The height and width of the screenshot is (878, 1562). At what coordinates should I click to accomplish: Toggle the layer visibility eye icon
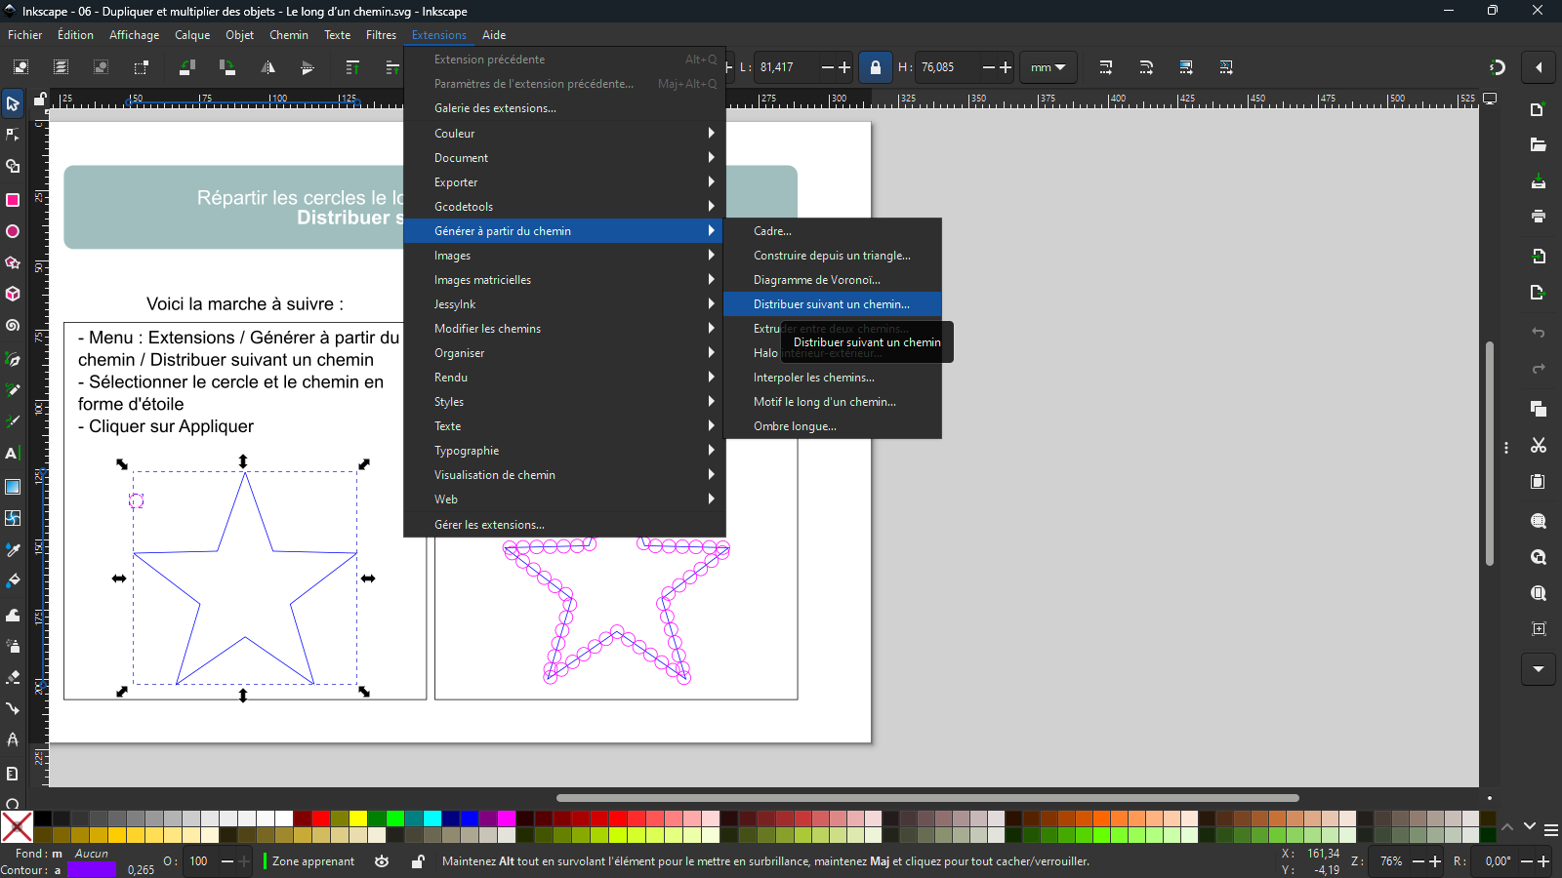pos(382,861)
